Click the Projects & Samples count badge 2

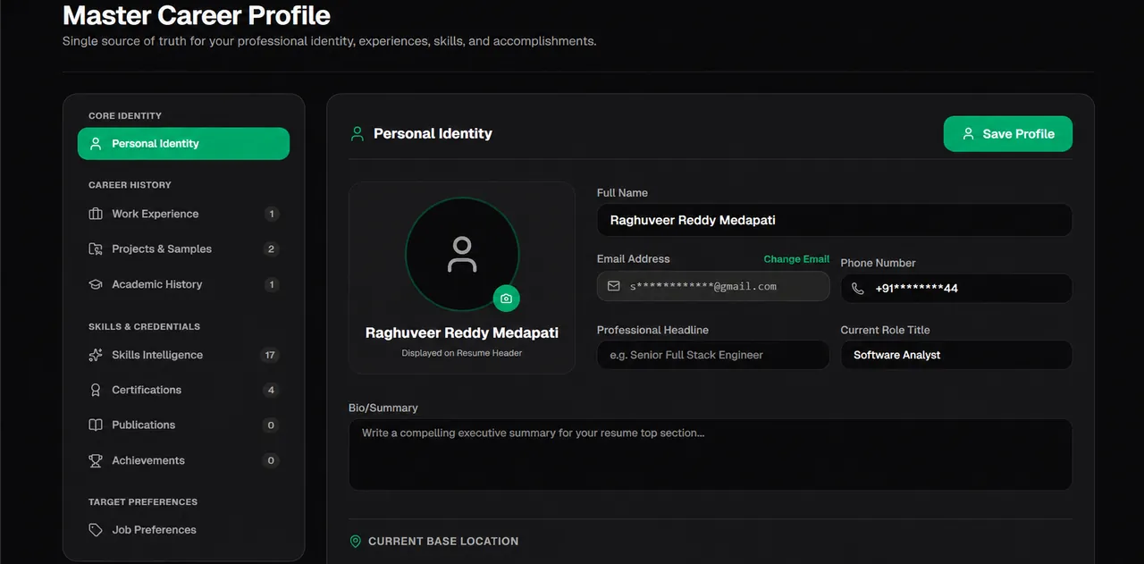[x=272, y=249]
